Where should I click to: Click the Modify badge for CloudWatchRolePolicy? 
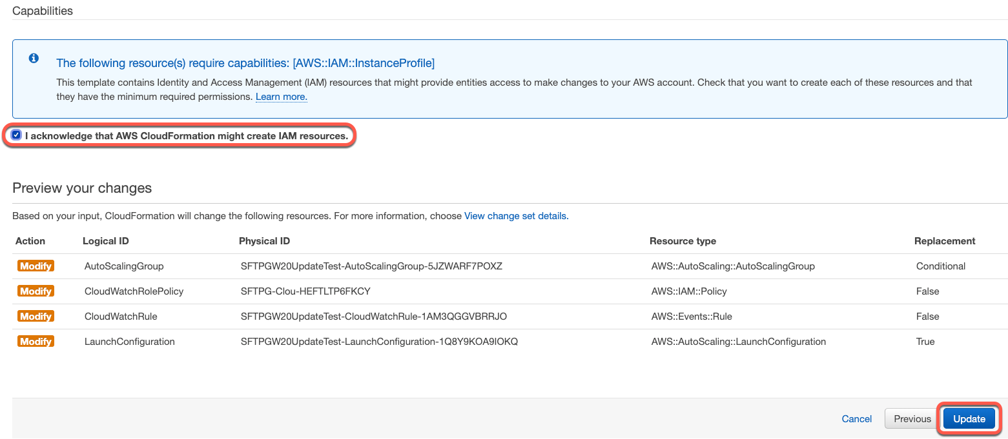(x=36, y=291)
